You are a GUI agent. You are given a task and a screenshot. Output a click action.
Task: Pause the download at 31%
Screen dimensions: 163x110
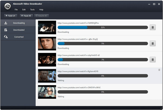(x=153, y=27)
